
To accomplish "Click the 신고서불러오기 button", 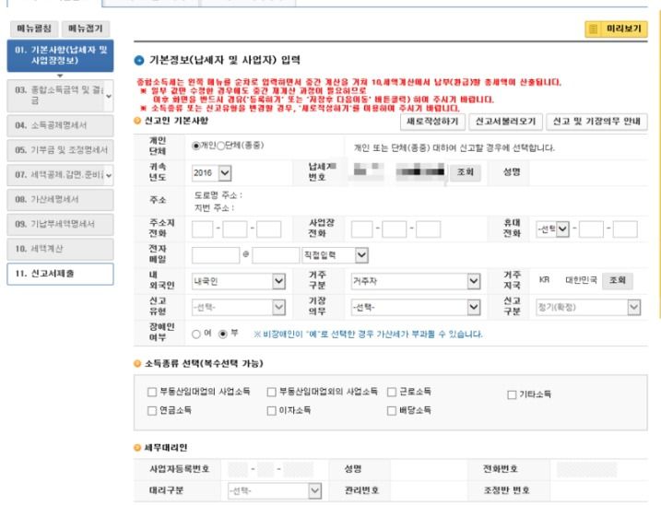I will pyautogui.click(x=505, y=122).
